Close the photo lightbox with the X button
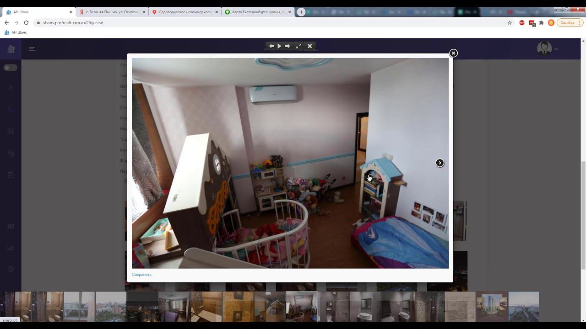The height and width of the screenshot is (329, 586). pyautogui.click(x=453, y=53)
